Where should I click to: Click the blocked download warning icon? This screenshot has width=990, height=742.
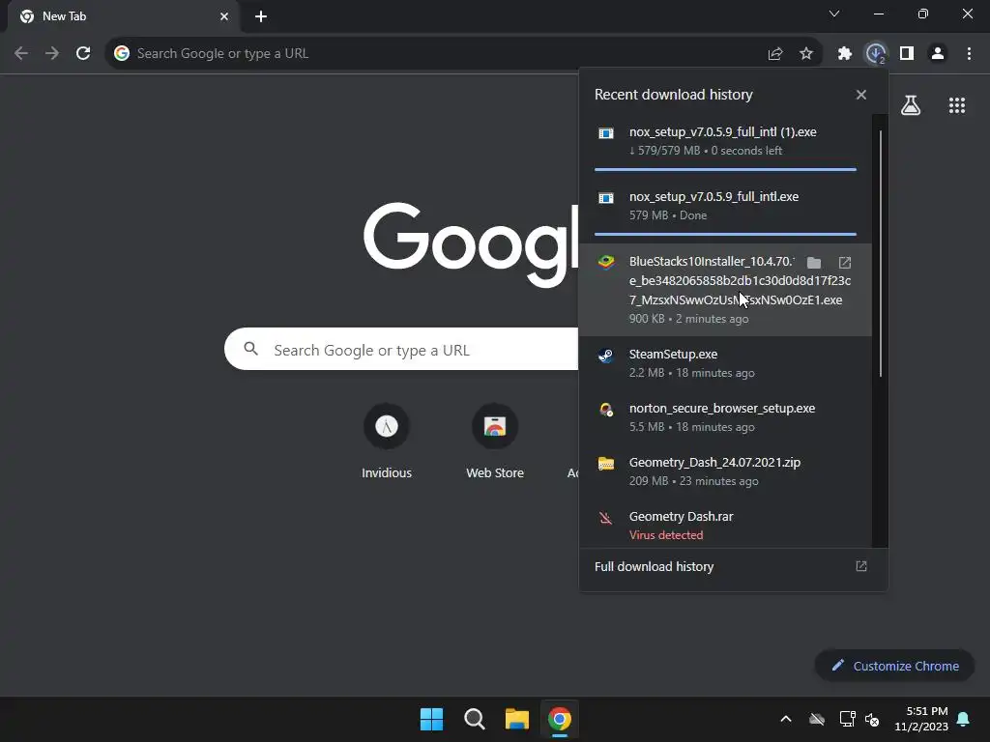(606, 518)
